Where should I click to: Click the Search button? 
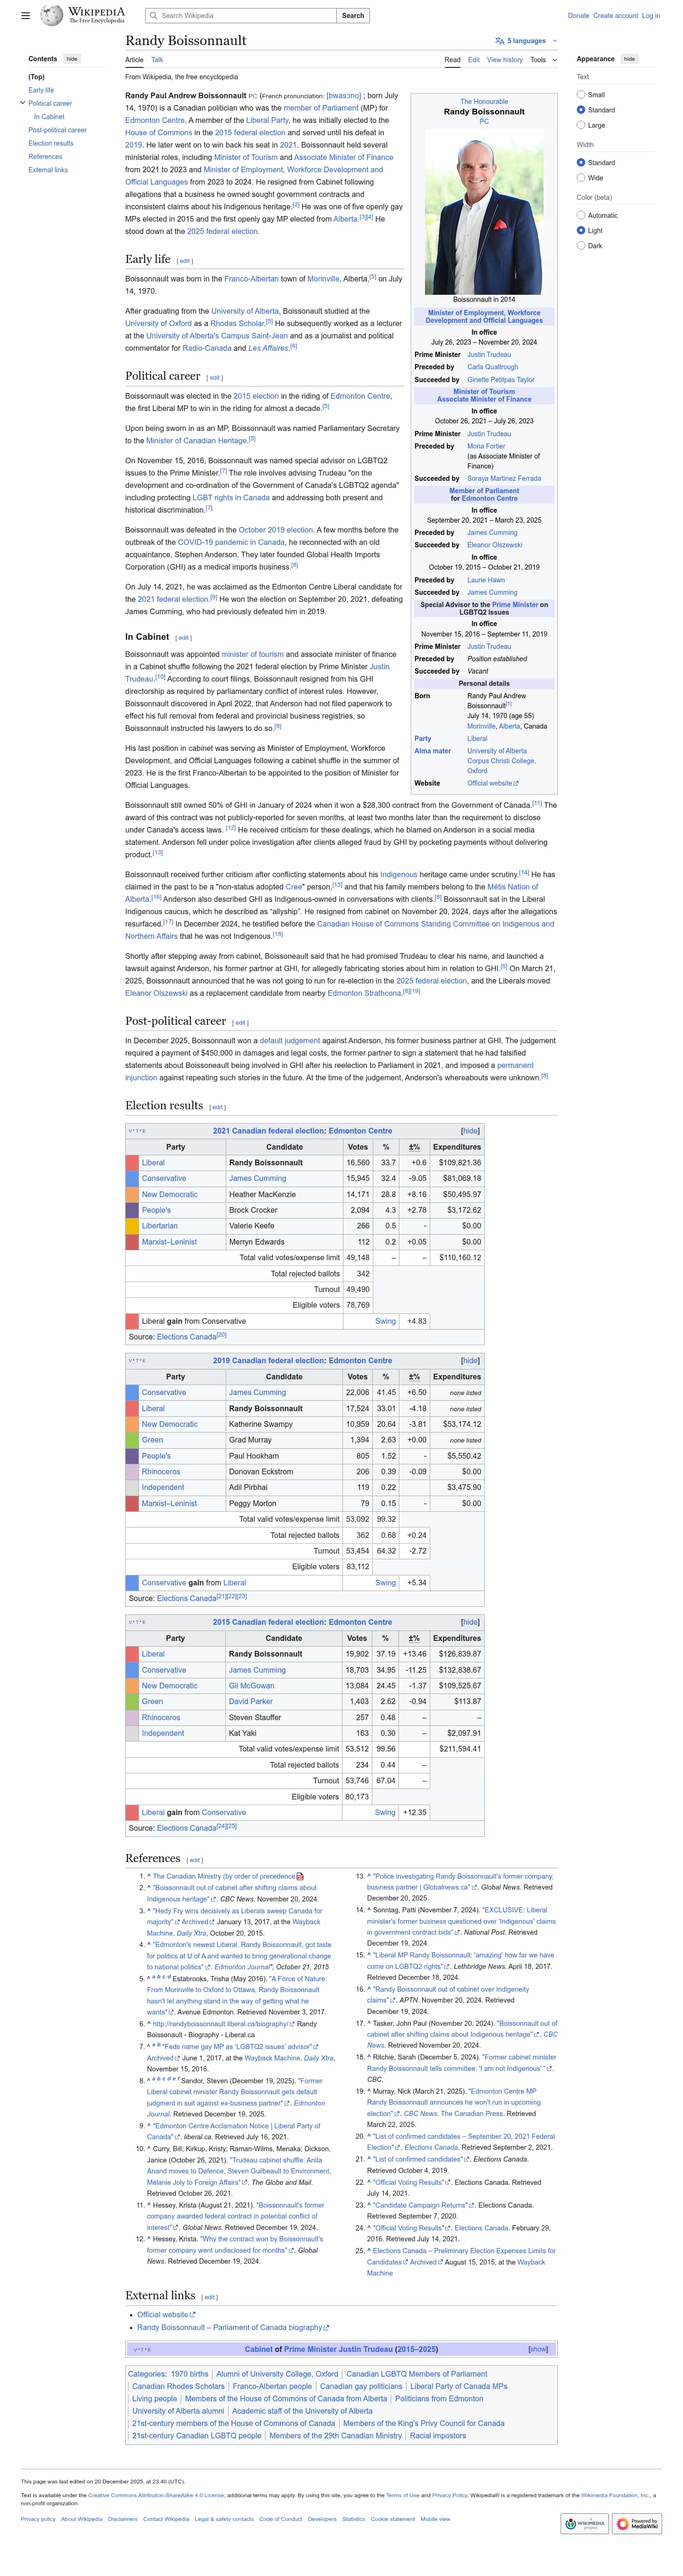tap(352, 16)
